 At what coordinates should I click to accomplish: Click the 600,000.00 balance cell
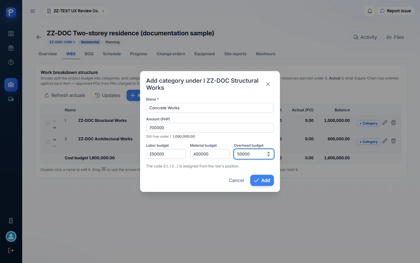[339, 139]
